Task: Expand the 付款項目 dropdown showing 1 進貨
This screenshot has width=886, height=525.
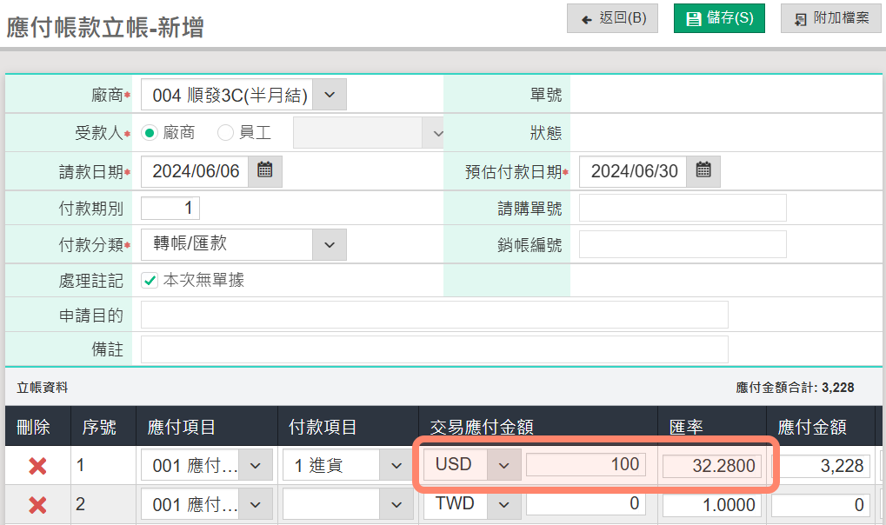Action: tap(396, 465)
